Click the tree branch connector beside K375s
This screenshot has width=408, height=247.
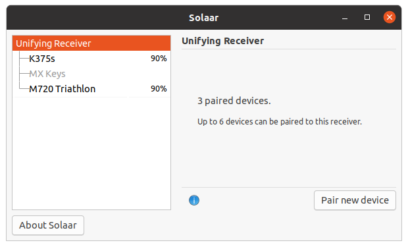pos(24,59)
